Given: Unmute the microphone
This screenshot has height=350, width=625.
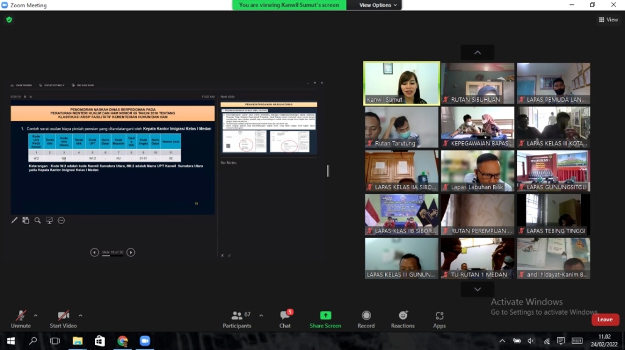Looking at the screenshot, I should point(21,319).
